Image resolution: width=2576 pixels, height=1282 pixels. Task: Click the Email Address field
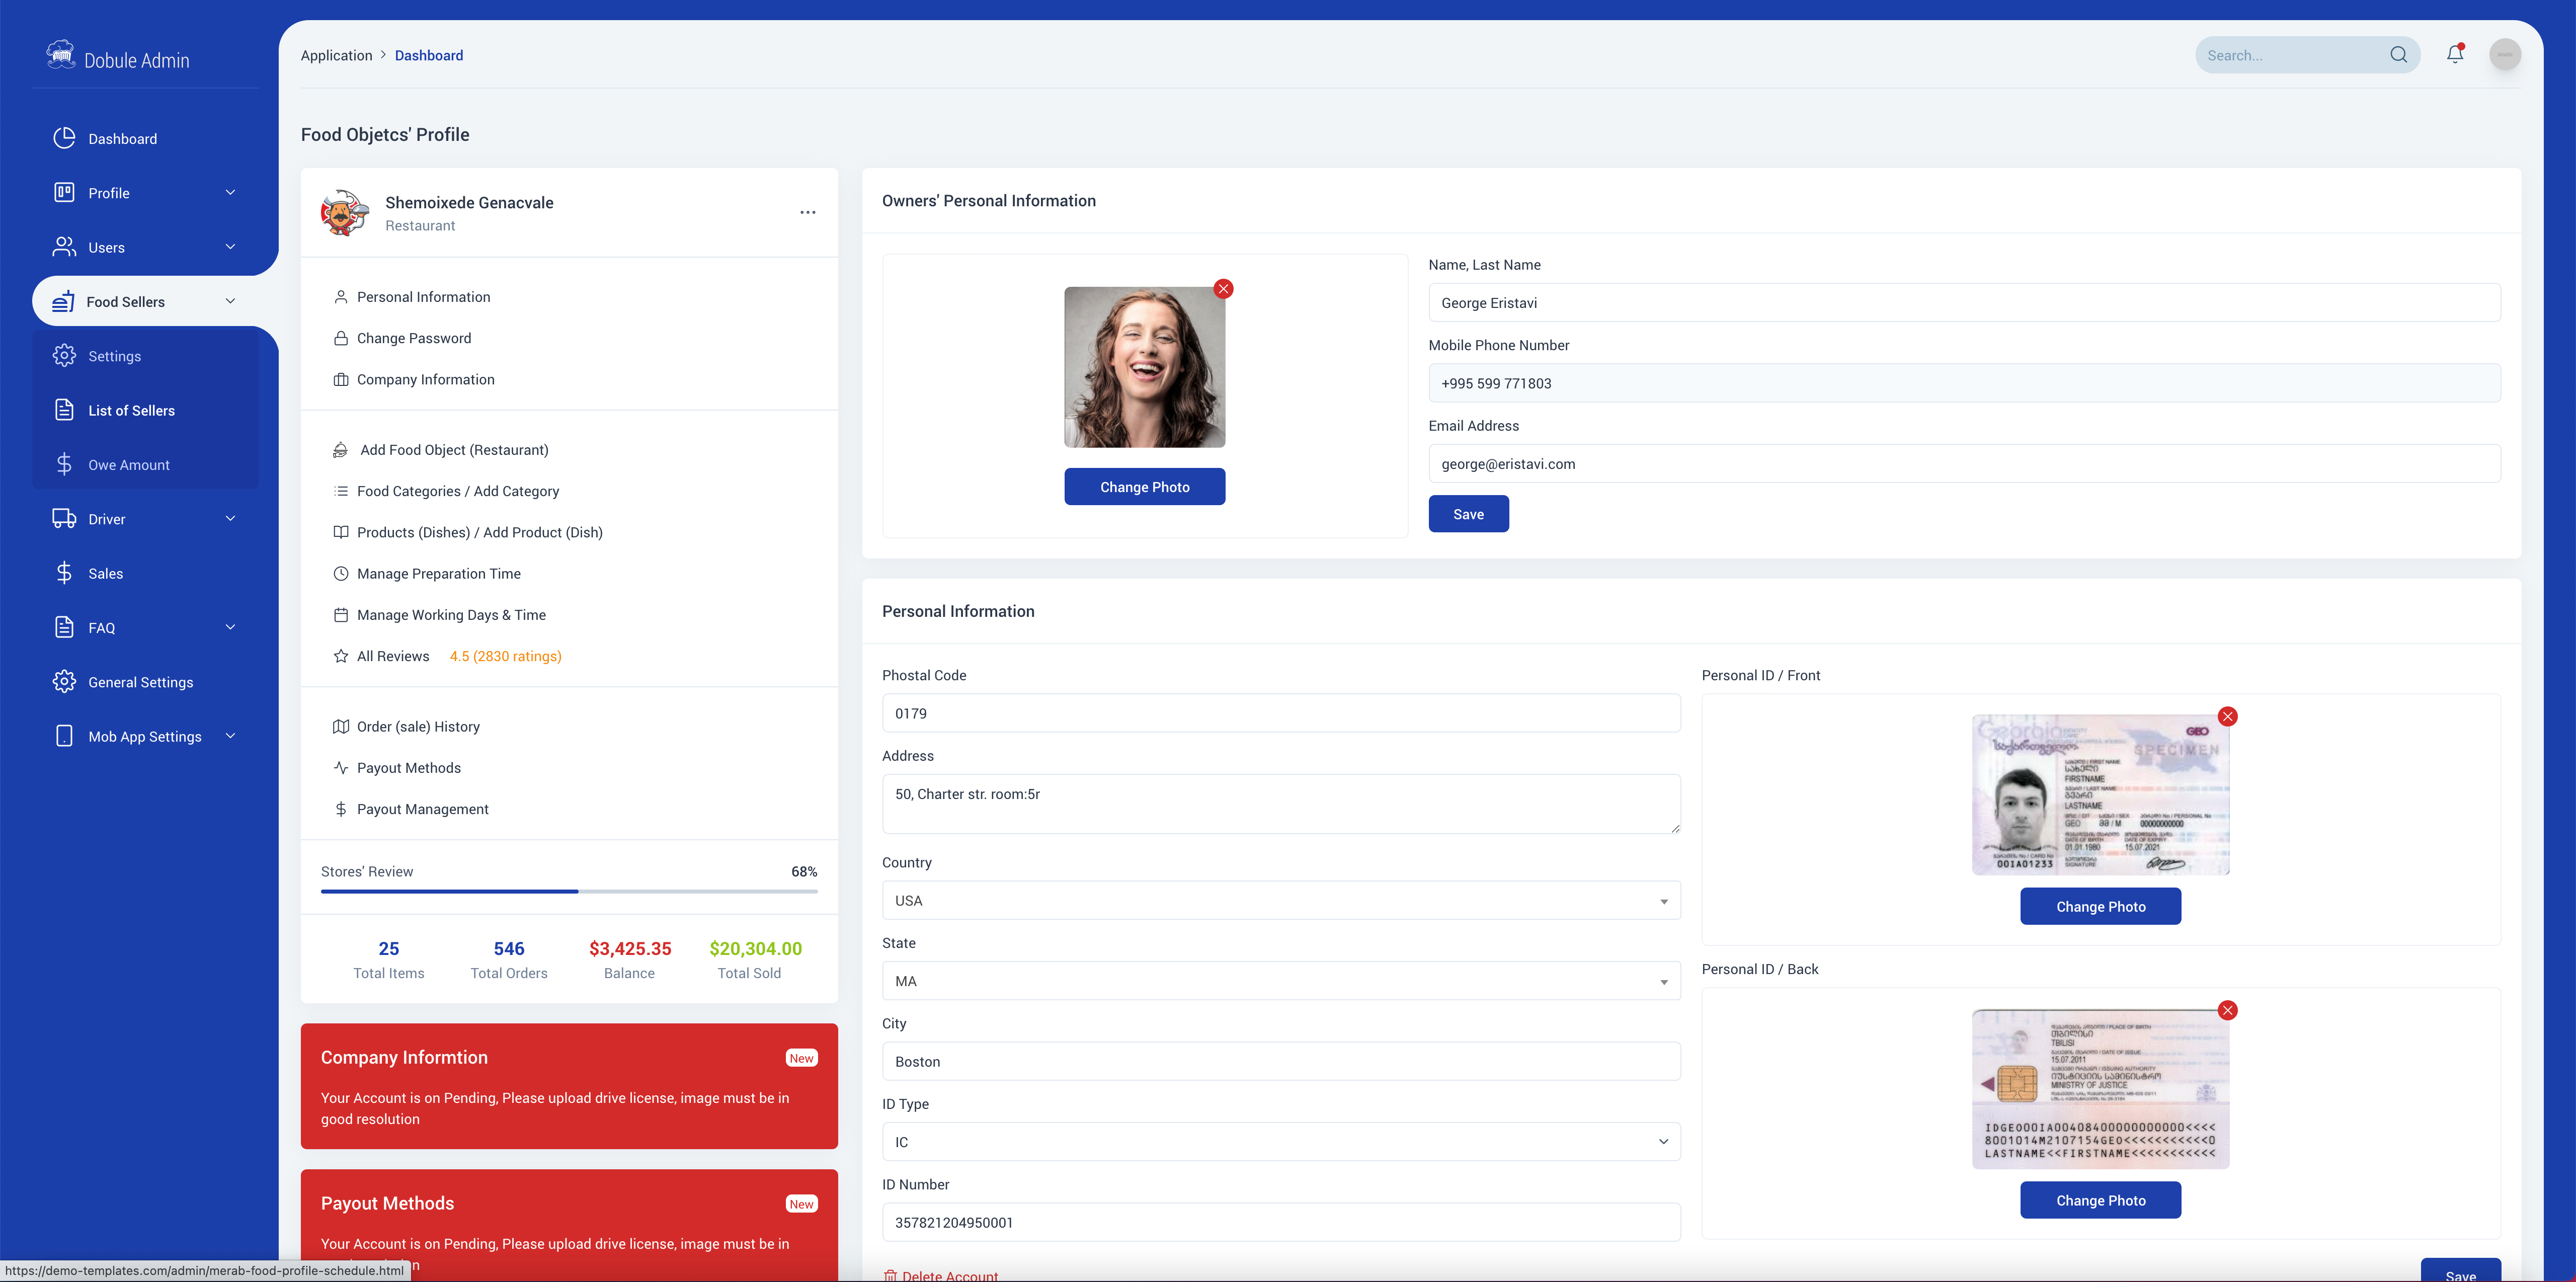[1964, 463]
